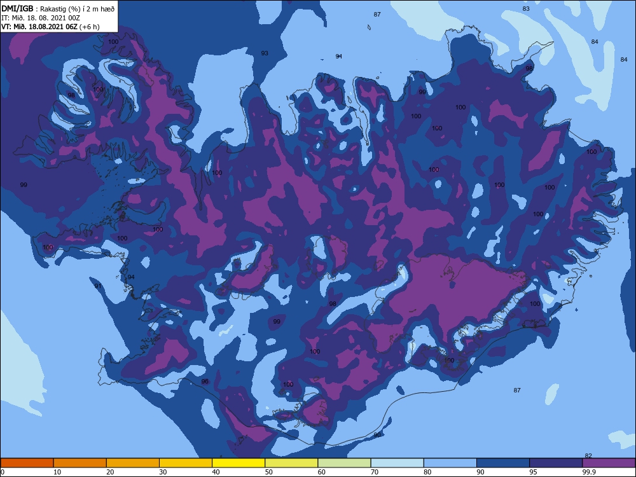This screenshot has width=636, height=477.
Task: Select the light orange 20–30 legend swatch
Action: click(133, 463)
